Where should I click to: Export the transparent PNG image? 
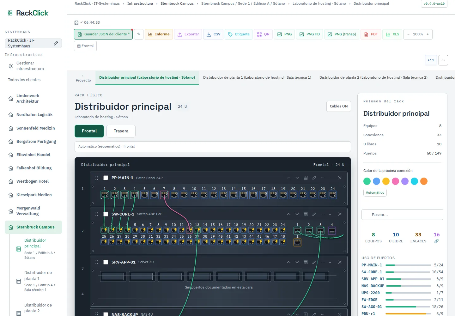pos(342,34)
